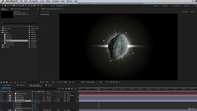The height and width of the screenshot is (111, 197).
Task: Click draft 3D icon in timeline header
Action: tap(62, 88)
